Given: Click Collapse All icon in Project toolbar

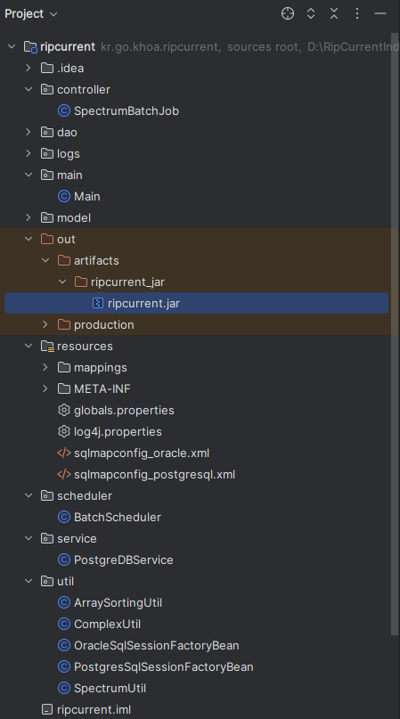Looking at the screenshot, I should [334, 13].
